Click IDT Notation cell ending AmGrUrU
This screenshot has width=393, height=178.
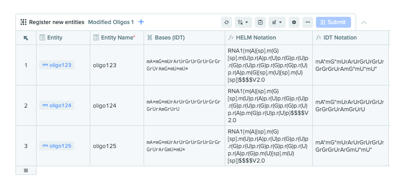coord(351,105)
